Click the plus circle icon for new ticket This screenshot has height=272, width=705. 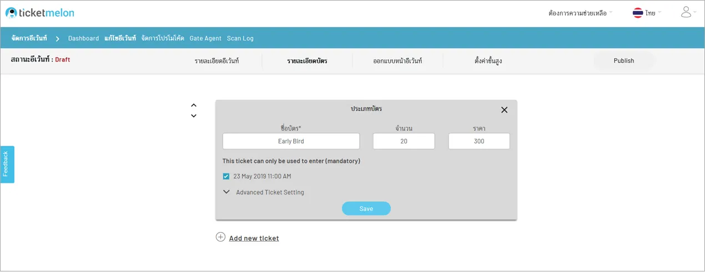pos(220,237)
